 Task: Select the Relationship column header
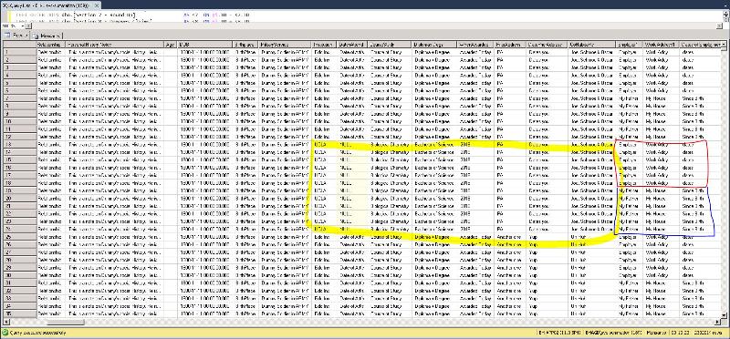pyautogui.click(x=51, y=44)
